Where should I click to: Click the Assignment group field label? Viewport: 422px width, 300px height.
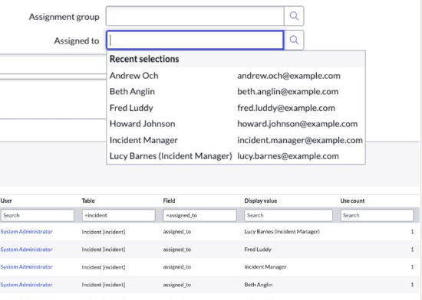64,17
